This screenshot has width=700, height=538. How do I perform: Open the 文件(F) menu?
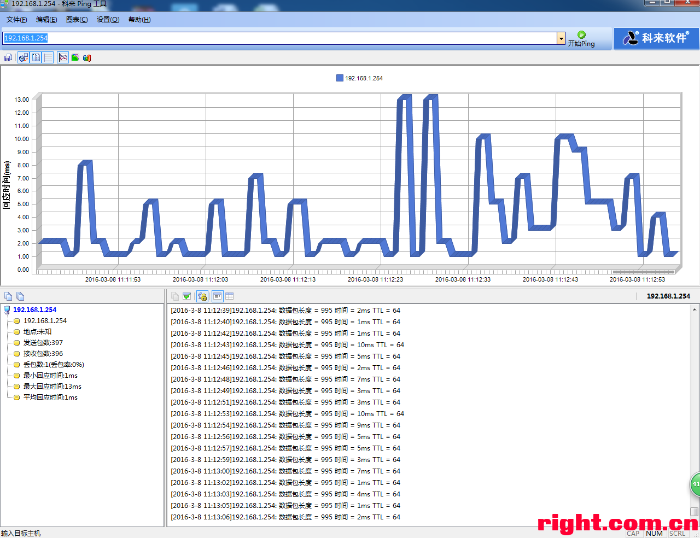[x=17, y=20]
